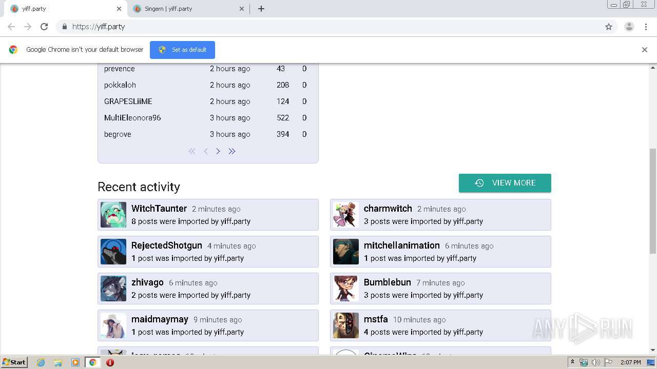
Task: Click the Chrome taskbar icon
Action: [93, 362]
